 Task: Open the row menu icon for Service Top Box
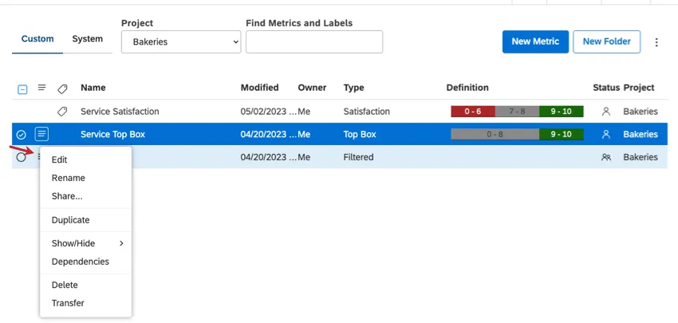pyautogui.click(x=42, y=134)
